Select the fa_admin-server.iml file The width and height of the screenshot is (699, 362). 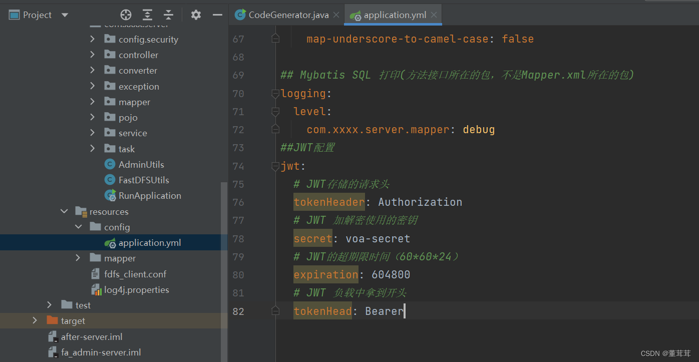click(101, 352)
